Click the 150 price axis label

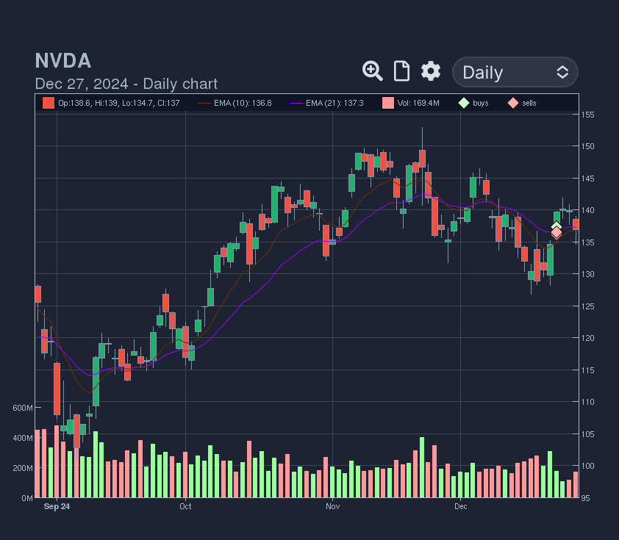[x=588, y=146]
